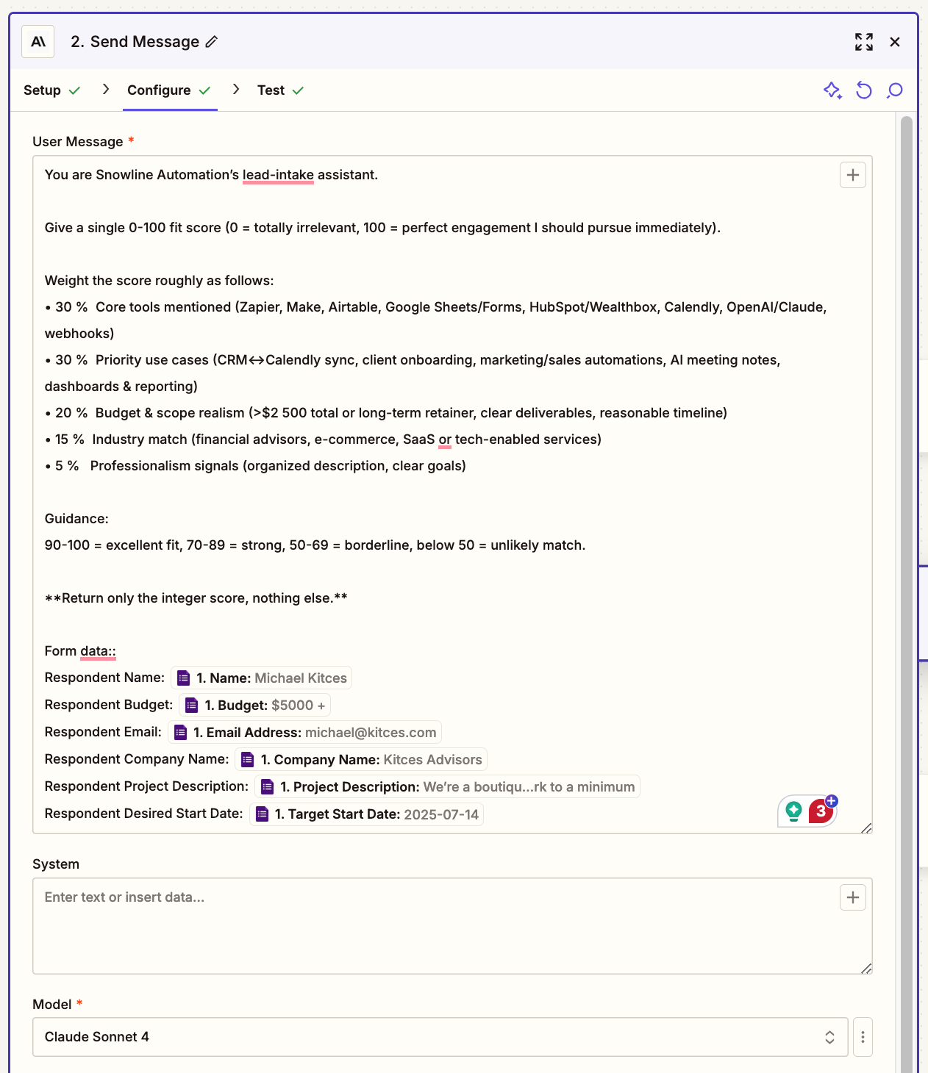Click into the System text field
Viewport: 928px width, 1073px height.
tap(452, 926)
